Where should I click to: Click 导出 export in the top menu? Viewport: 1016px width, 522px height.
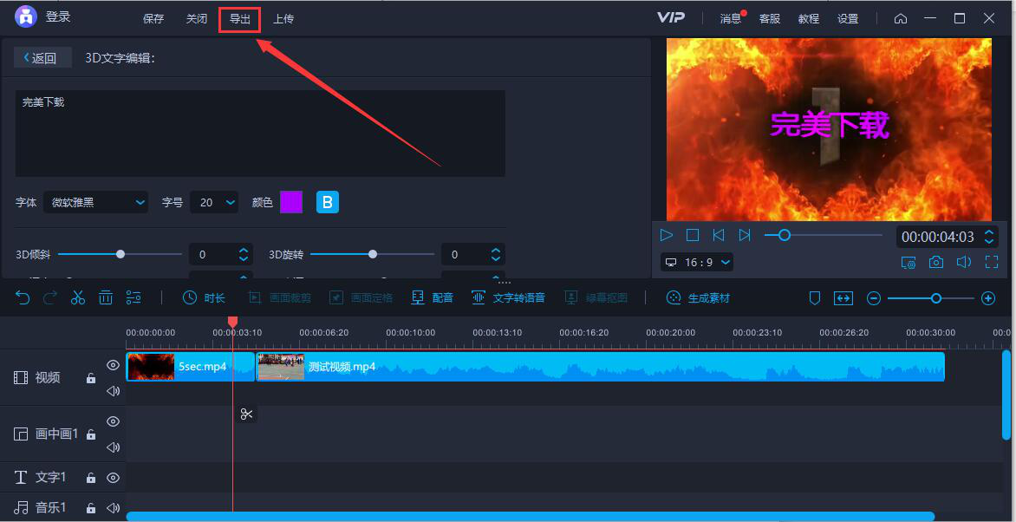[x=239, y=18]
